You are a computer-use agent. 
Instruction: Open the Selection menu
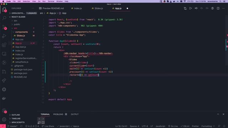click(26, 1)
